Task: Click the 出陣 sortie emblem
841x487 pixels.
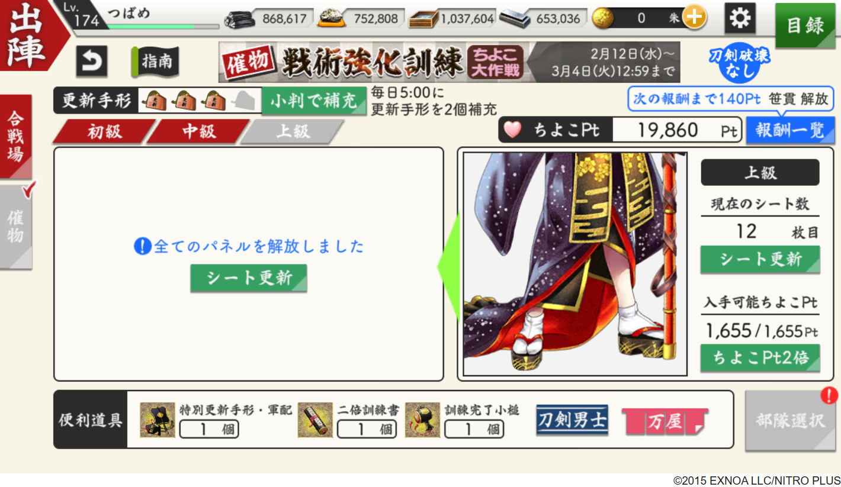Action: pyautogui.click(x=28, y=34)
